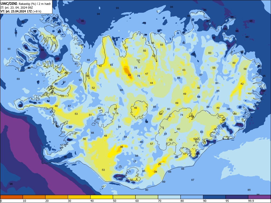The width and height of the screenshot is (271, 203).
Task: Click the legend tick label '20'
Action: coord(47,201)
